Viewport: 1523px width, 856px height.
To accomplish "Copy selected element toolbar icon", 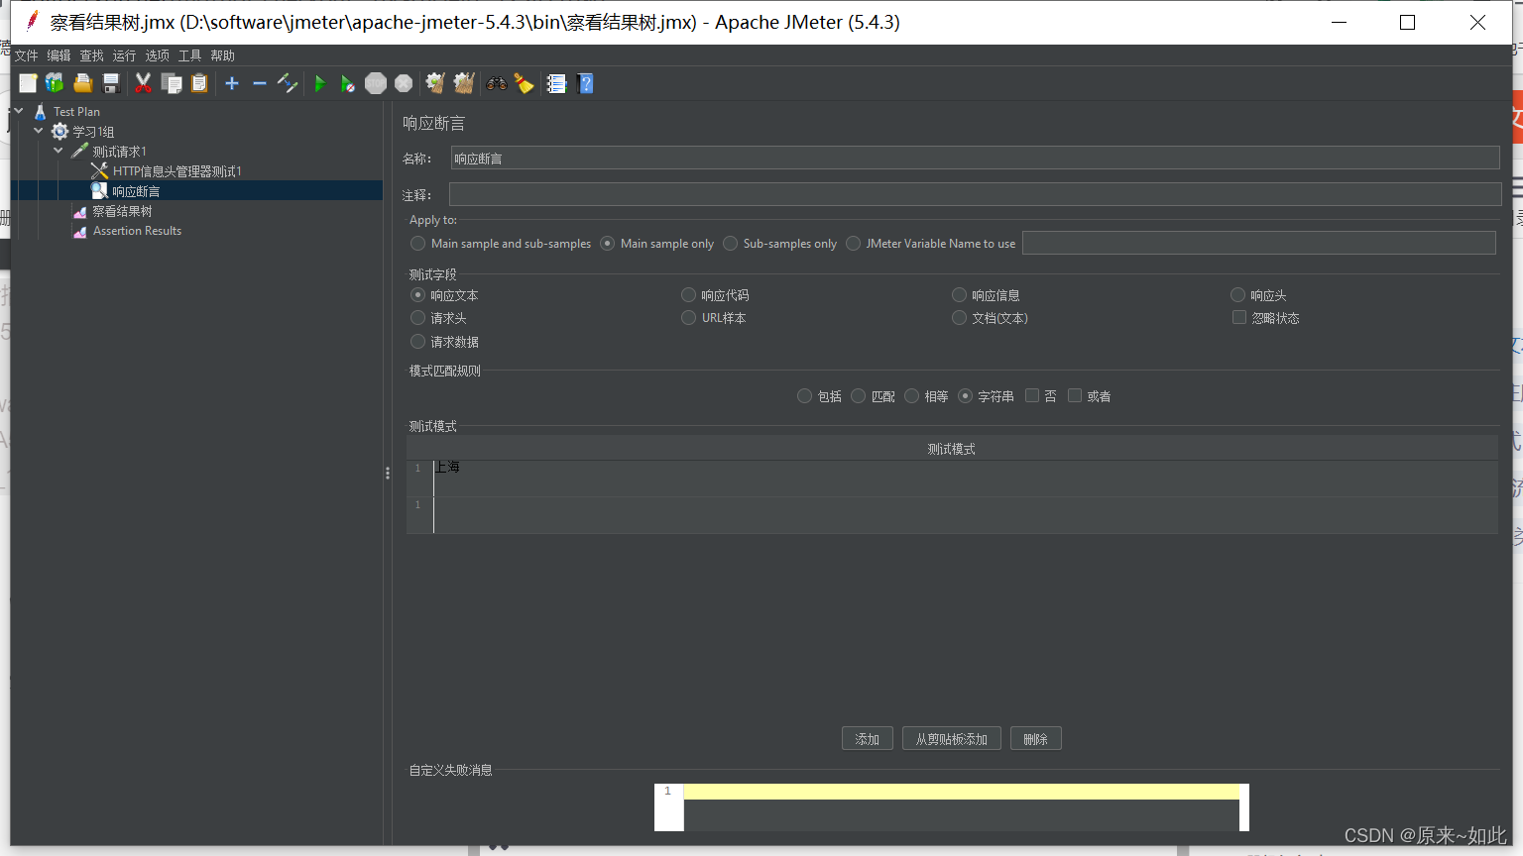I will 172,83.
